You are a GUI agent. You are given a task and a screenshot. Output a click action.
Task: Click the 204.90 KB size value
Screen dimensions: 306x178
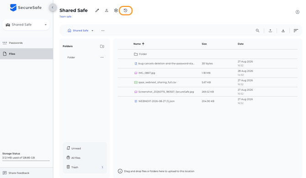tap(208, 101)
